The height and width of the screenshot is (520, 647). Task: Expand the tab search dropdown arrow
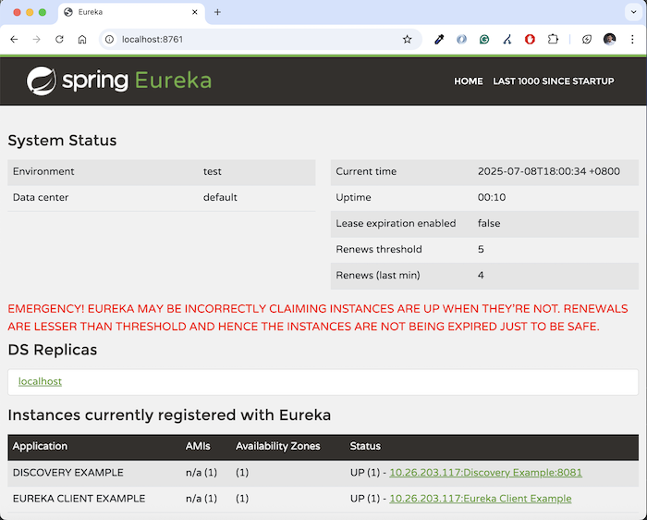point(633,12)
